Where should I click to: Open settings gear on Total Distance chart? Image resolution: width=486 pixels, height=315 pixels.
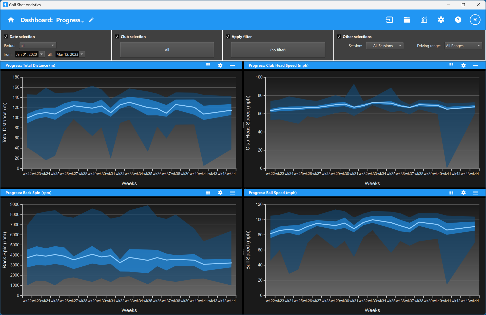click(220, 65)
